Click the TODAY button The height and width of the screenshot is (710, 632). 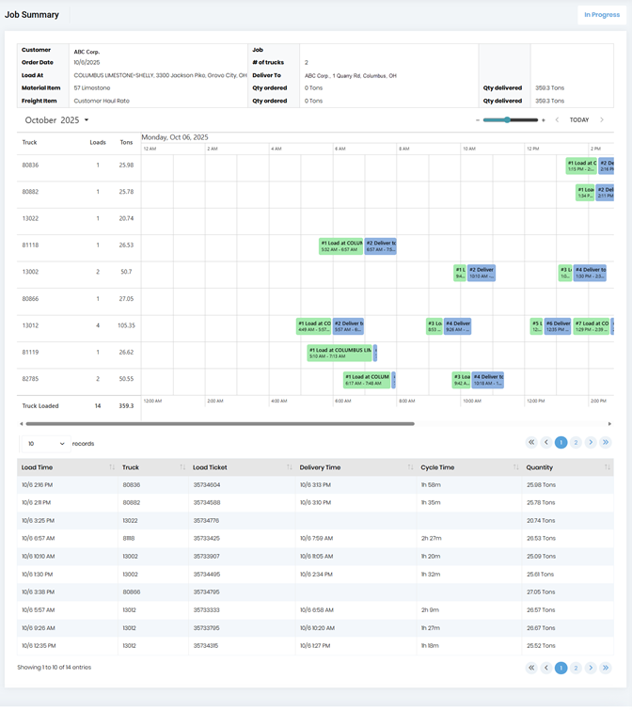click(x=579, y=120)
